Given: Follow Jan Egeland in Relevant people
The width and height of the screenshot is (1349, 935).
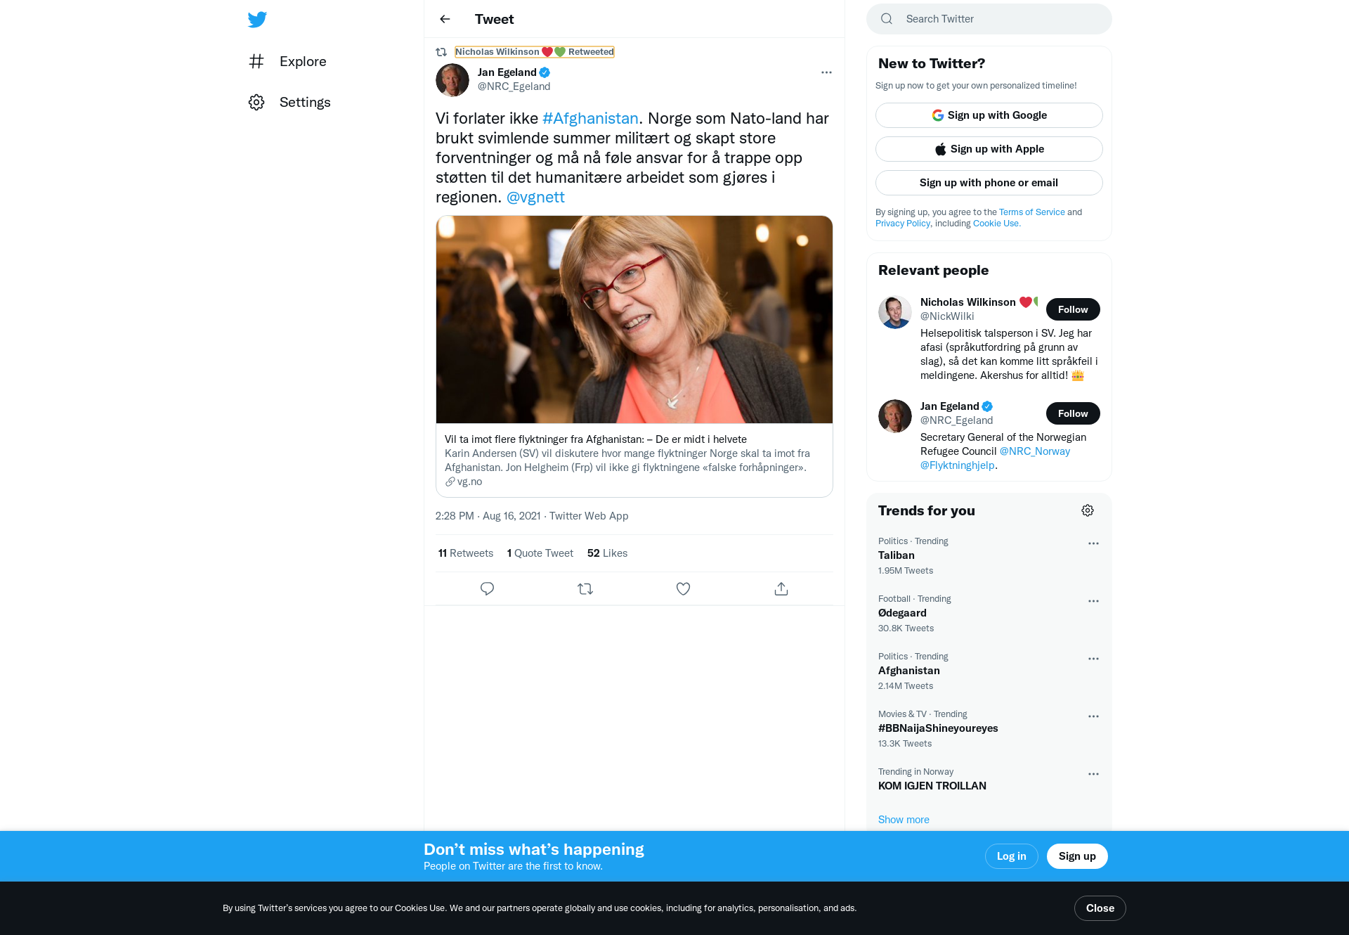Looking at the screenshot, I should click(x=1072, y=413).
